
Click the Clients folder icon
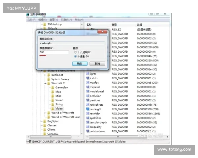point(45,129)
